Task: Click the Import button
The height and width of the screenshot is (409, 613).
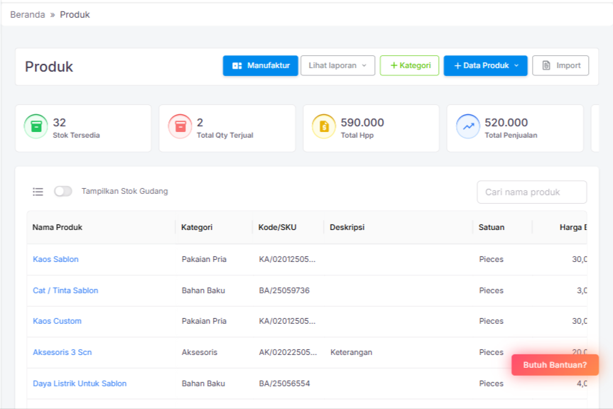Action: tap(560, 65)
